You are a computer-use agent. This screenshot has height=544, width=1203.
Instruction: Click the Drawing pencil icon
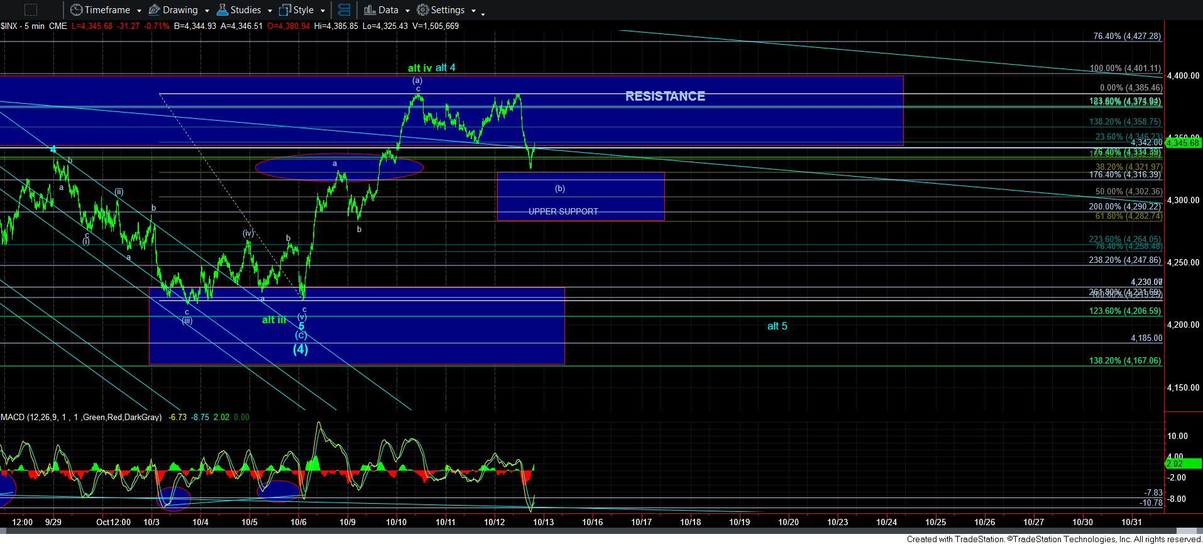154,10
